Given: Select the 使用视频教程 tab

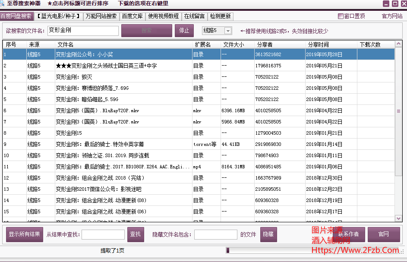Looking at the screenshot, I should tap(163, 16).
